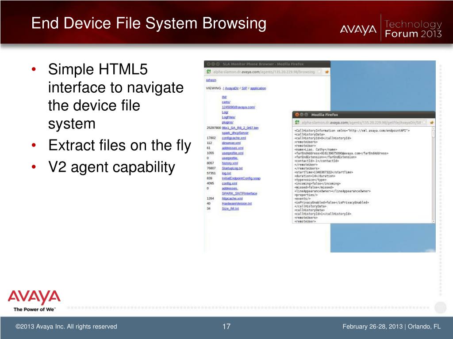Open the InitialEndpointConfig.soap link
Image resolution: width=453 pixels, height=339 pixels.
pyautogui.click(x=241, y=178)
